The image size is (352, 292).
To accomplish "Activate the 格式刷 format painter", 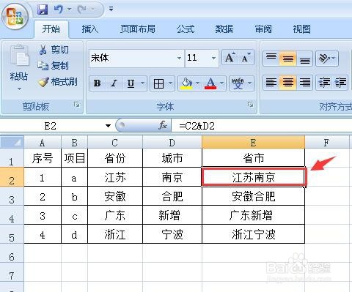I will tap(58, 82).
